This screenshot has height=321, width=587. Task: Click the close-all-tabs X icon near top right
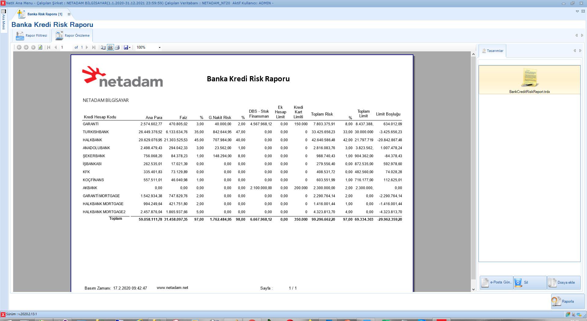(583, 11)
